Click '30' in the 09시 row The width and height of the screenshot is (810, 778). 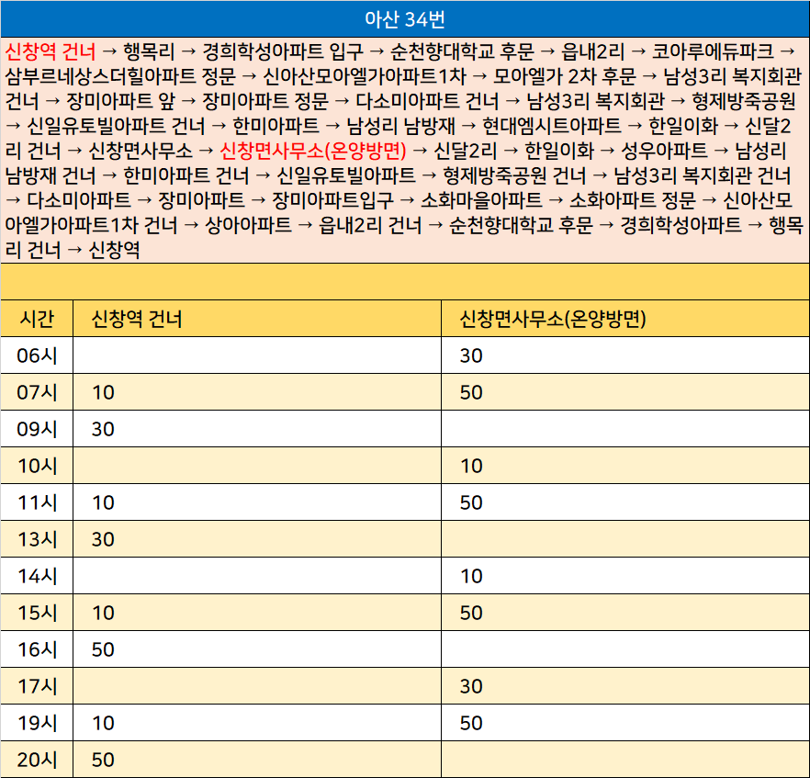click(103, 429)
